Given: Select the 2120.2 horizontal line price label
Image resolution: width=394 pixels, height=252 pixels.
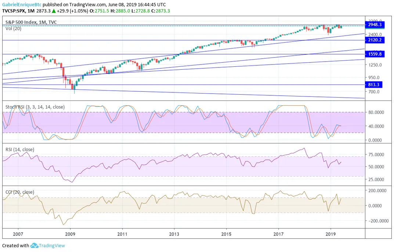Looking at the screenshot, I should (x=375, y=40).
